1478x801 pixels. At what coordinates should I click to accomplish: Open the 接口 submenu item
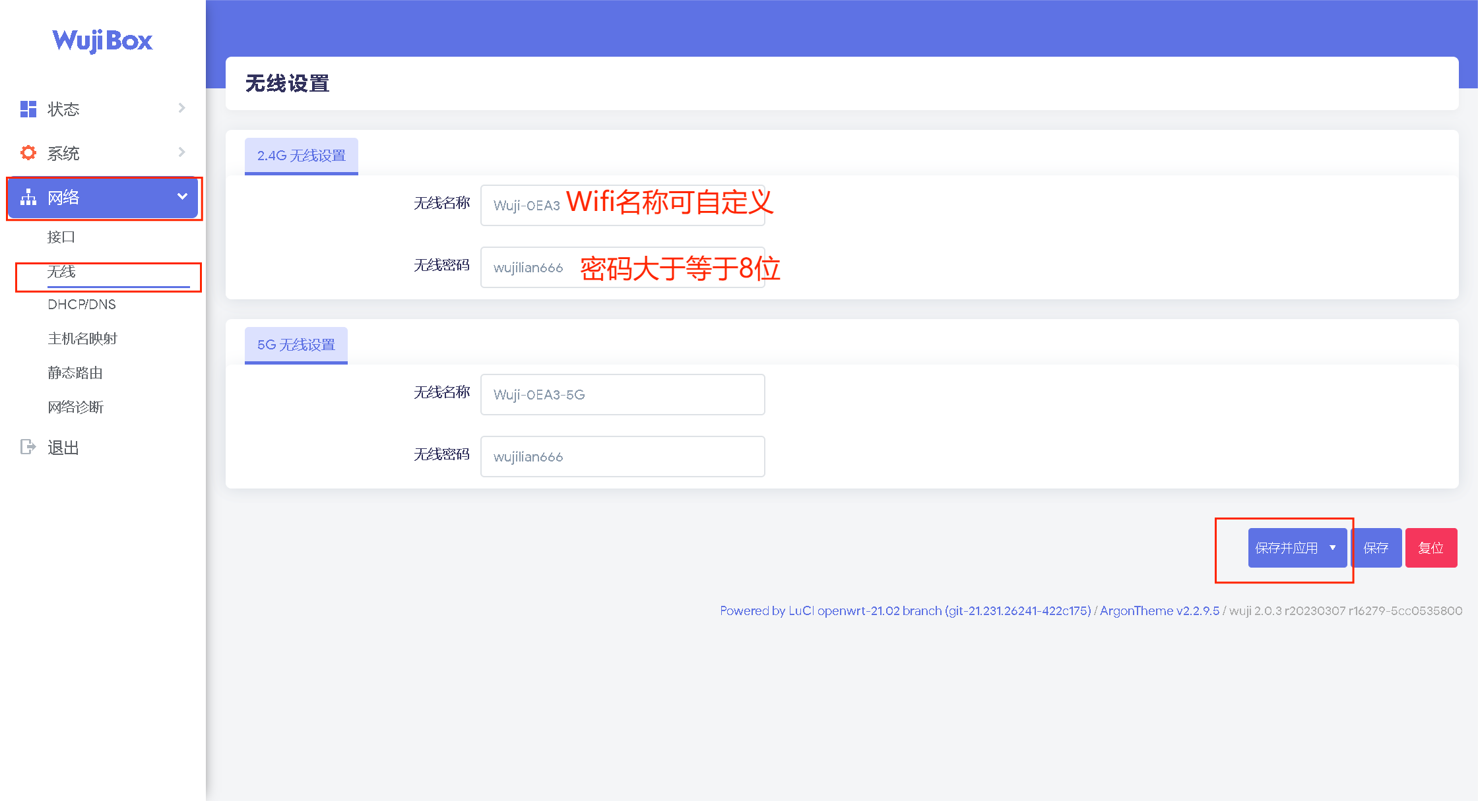pos(61,237)
